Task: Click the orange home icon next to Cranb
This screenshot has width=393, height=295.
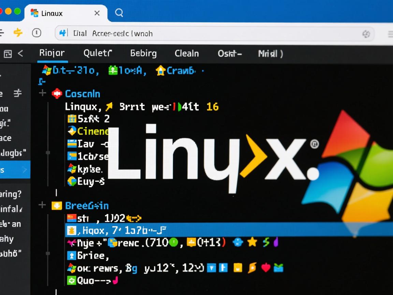Action: pos(160,71)
